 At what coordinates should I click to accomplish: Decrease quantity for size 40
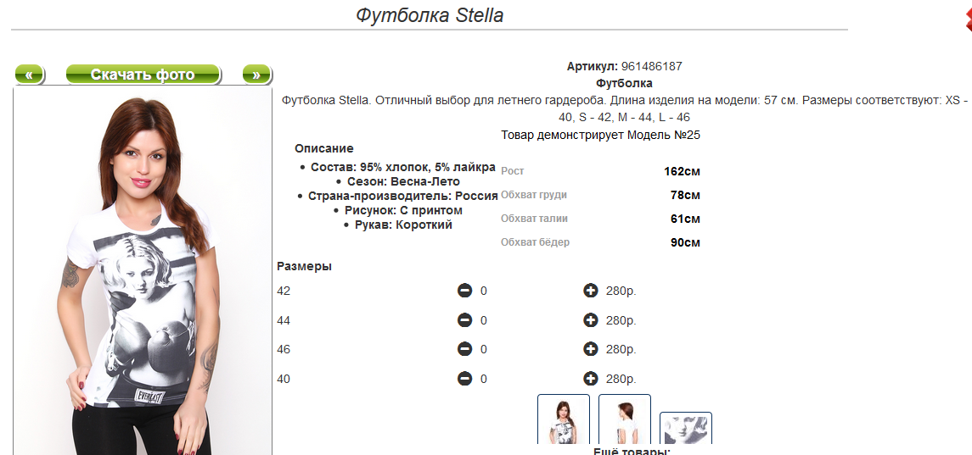pos(464,379)
